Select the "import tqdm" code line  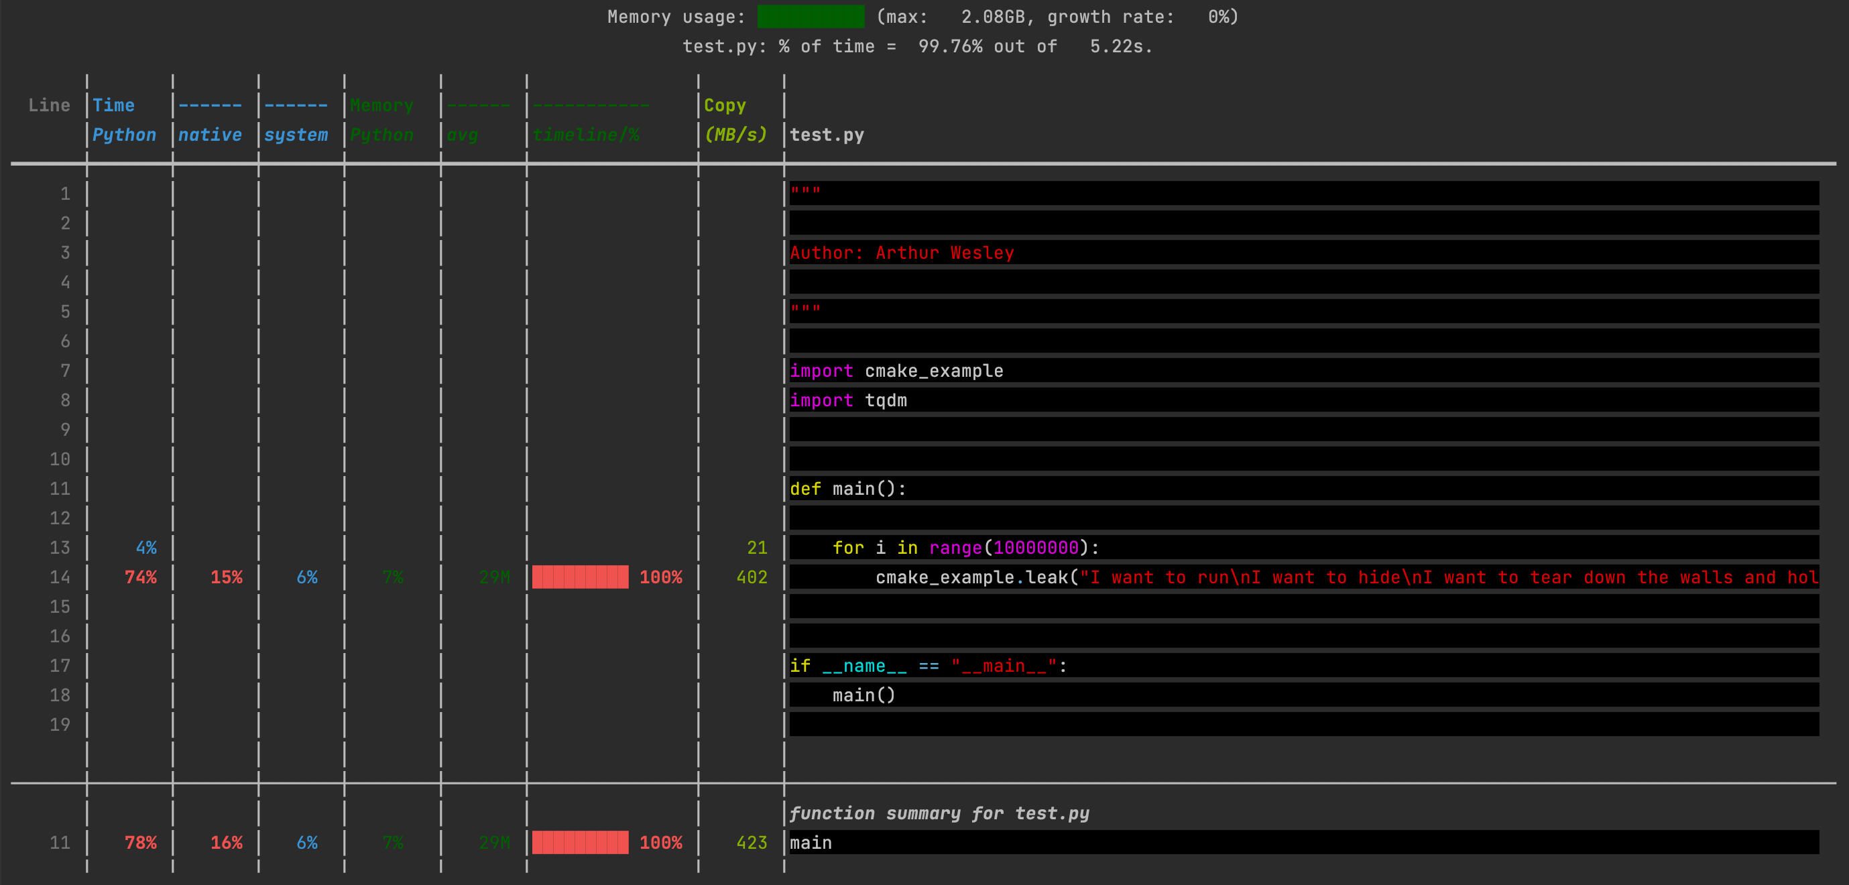coord(849,400)
